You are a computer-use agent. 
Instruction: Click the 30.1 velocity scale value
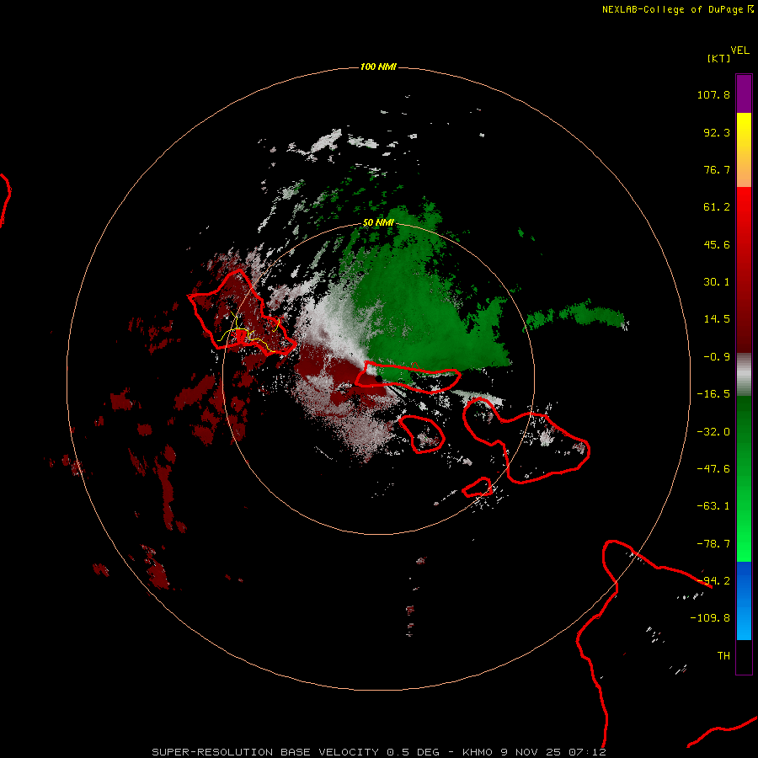[x=717, y=282]
